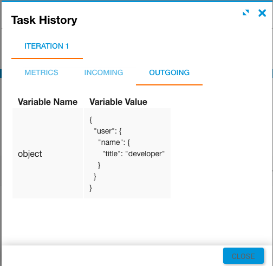Click the Variable Value column header
The height and width of the screenshot is (266, 273).
pos(118,102)
